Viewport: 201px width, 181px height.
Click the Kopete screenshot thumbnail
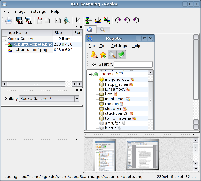105,155
